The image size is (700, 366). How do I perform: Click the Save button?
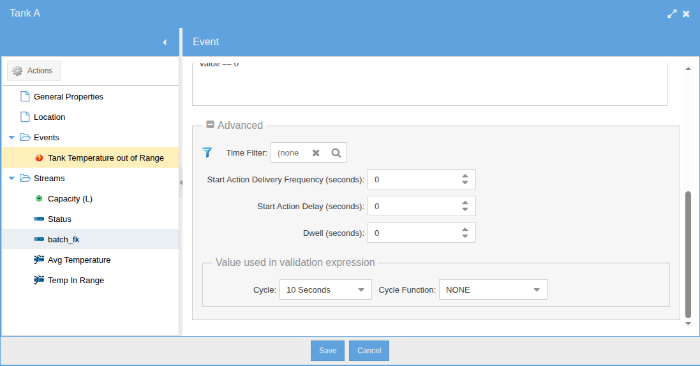point(327,351)
